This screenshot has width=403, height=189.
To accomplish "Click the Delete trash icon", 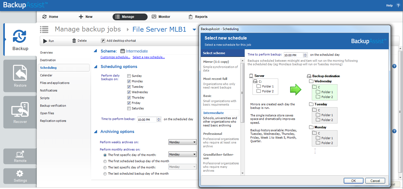I will 74,41.
